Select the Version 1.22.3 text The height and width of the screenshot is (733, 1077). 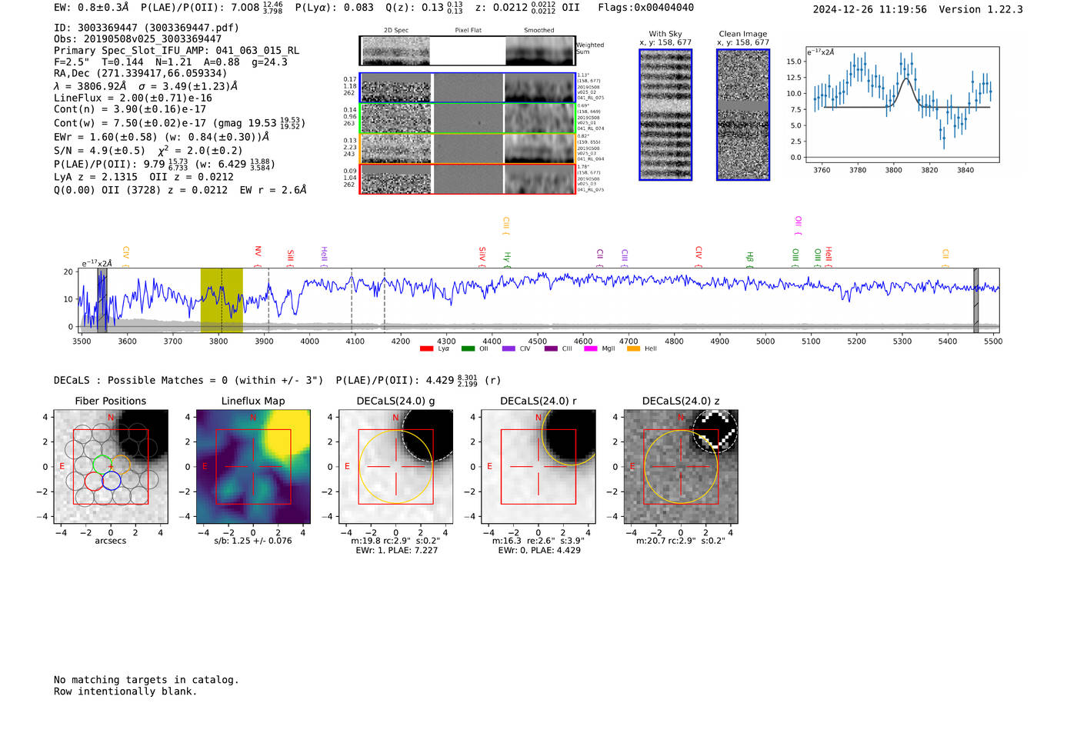tap(981, 9)
